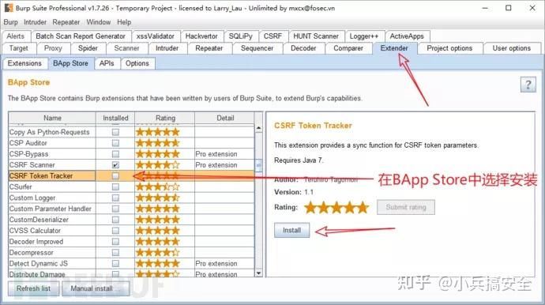Sort list by Installed column header
545x305 pixels.
115,118
